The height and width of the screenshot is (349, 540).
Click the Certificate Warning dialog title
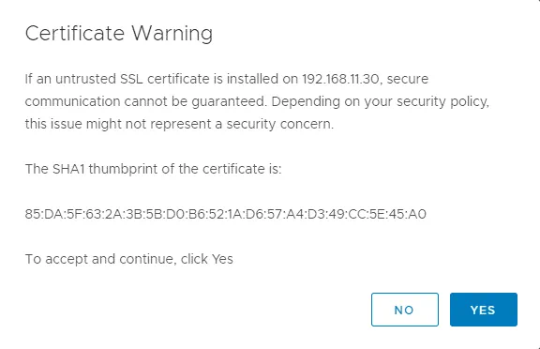click(119, 34)
